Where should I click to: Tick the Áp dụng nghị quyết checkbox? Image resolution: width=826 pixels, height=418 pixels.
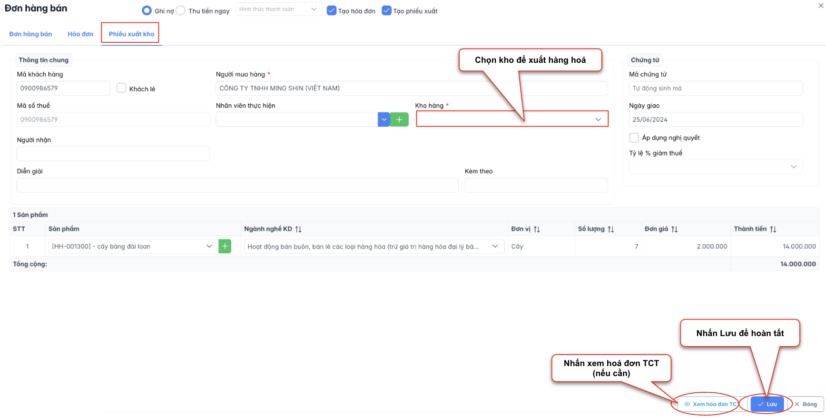[634, 138]
